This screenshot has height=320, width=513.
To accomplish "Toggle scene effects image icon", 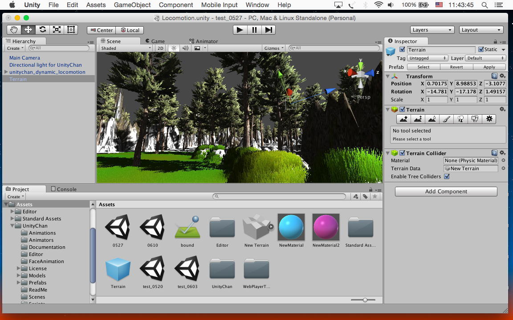I will 197,48.
